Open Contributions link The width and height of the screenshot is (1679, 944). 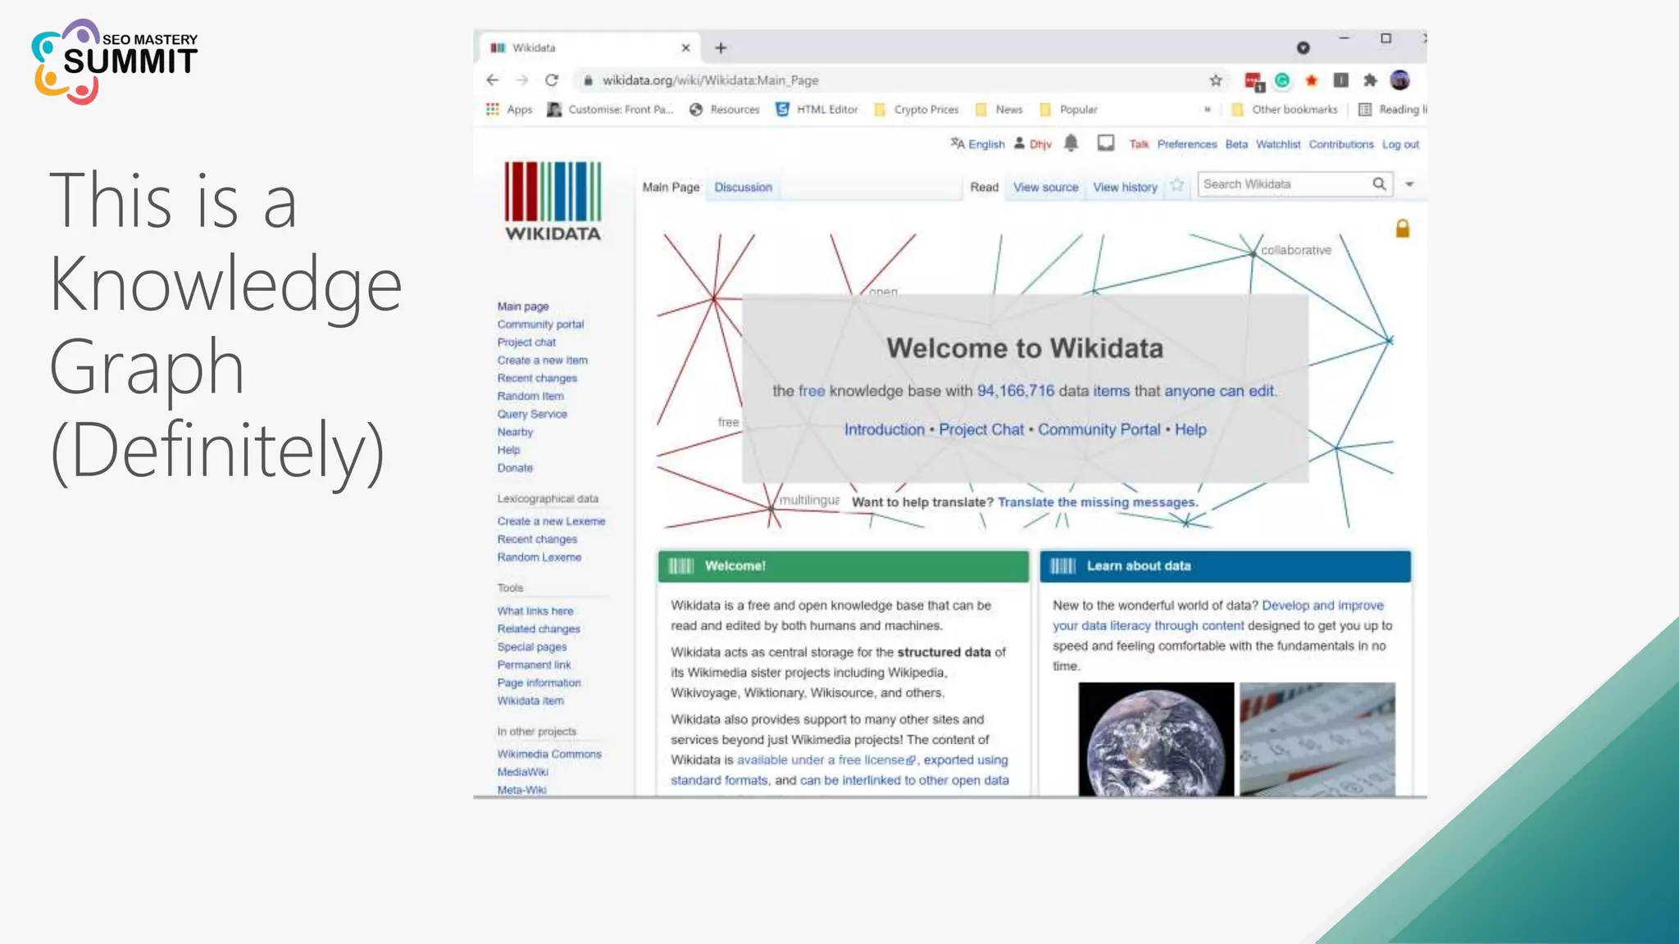tap(1341, 144)
